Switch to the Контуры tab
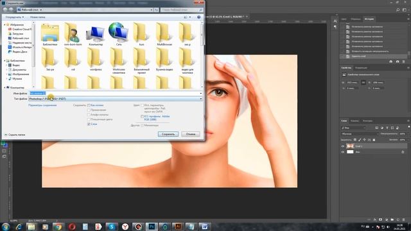Viewport: 411px width, 231px height. pyautogui.click(x=367, y=121)
